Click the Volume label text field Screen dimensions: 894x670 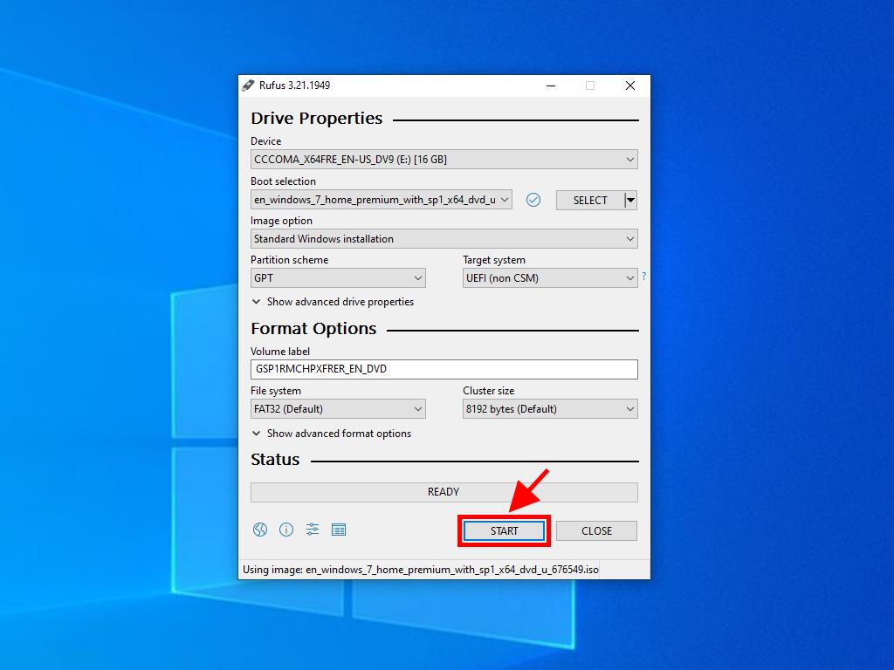[x=444, y=369]
